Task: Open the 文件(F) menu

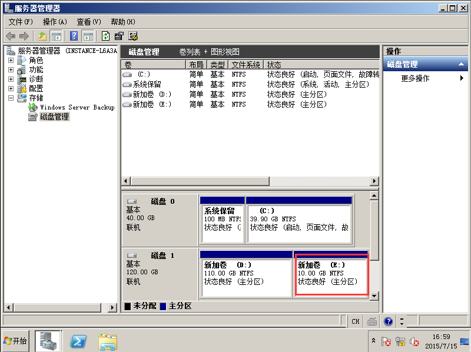Action: [21, 22]
